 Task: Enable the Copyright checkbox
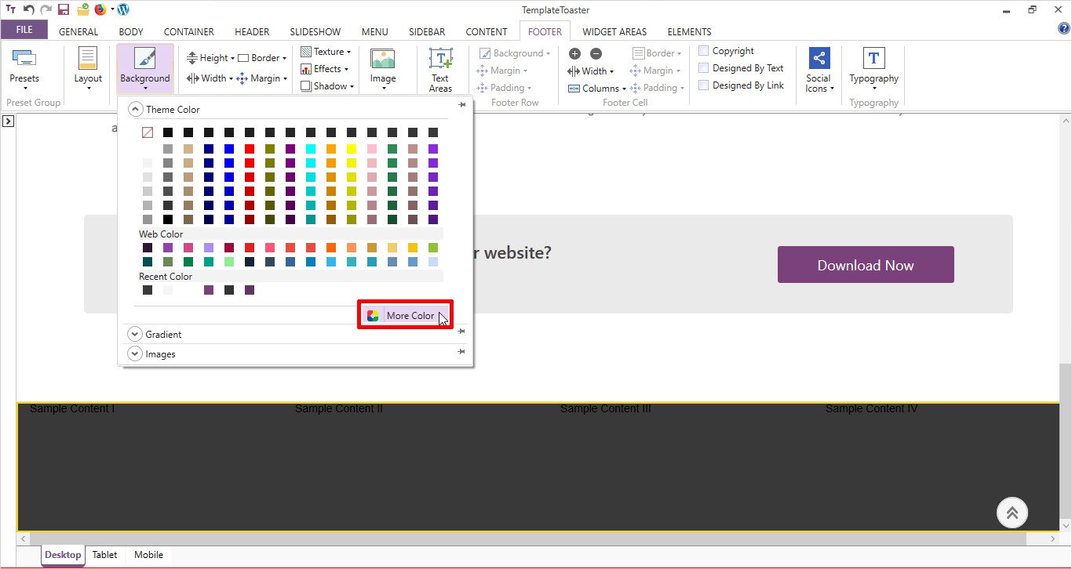tap(704, 51)
